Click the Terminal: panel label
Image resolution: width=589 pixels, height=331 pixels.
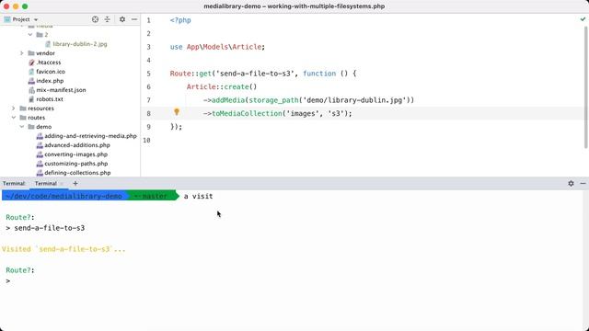[14, 184]
